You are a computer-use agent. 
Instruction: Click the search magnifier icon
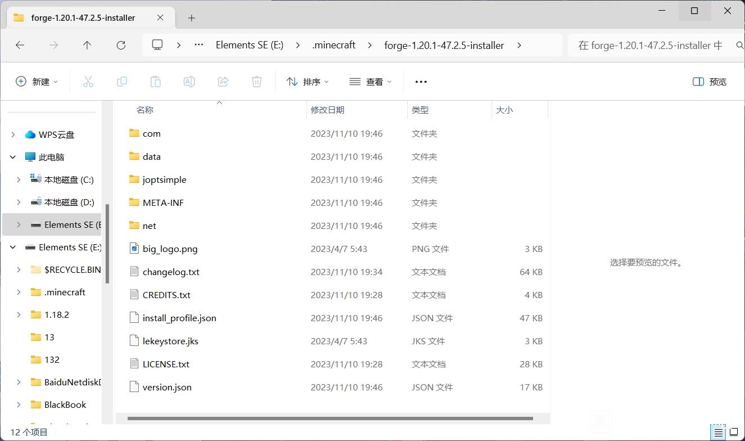739,45
